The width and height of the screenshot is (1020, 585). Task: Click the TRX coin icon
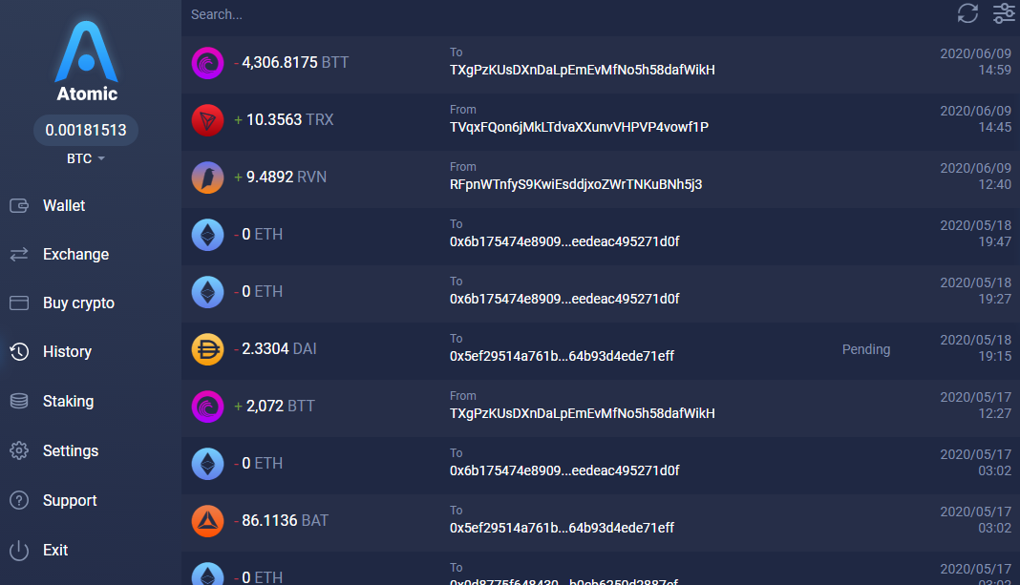tap(207, 120)
